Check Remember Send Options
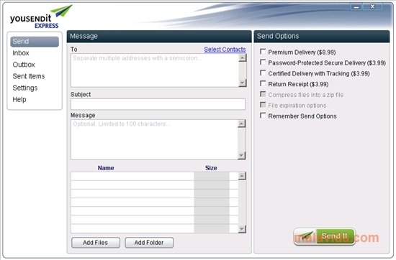The width and height of the screenshot is (396, 260). pyautogui.click(x=263, y=116)
